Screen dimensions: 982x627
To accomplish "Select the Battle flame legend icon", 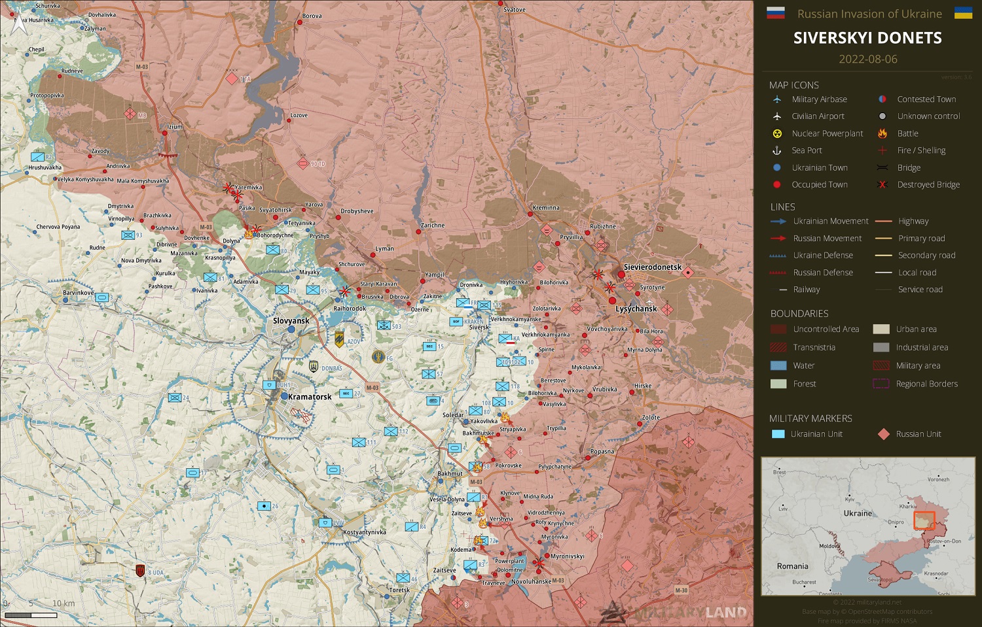I will coord(882,133).
